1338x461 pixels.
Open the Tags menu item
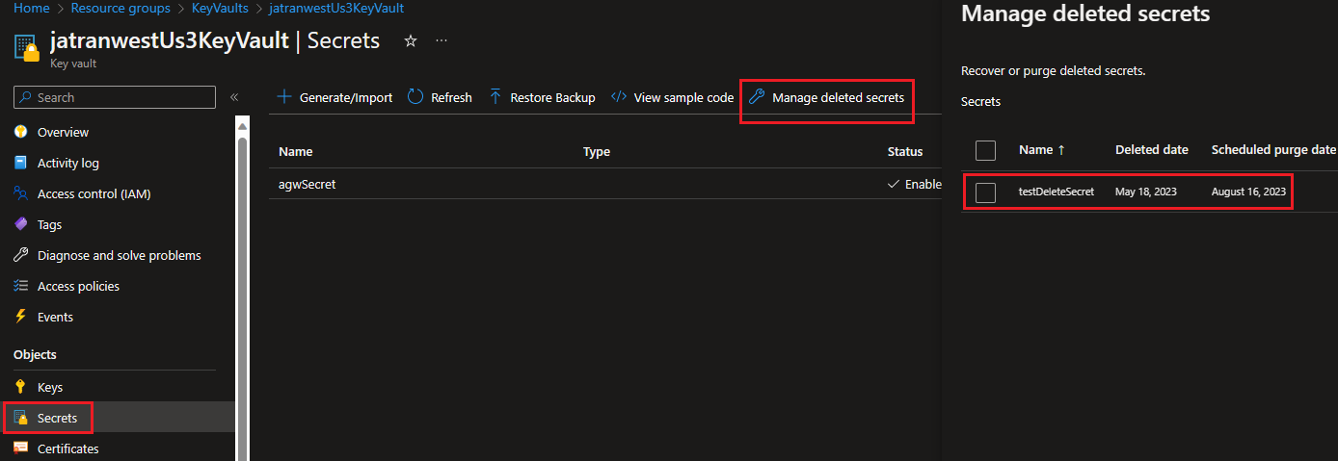[49, 224]
